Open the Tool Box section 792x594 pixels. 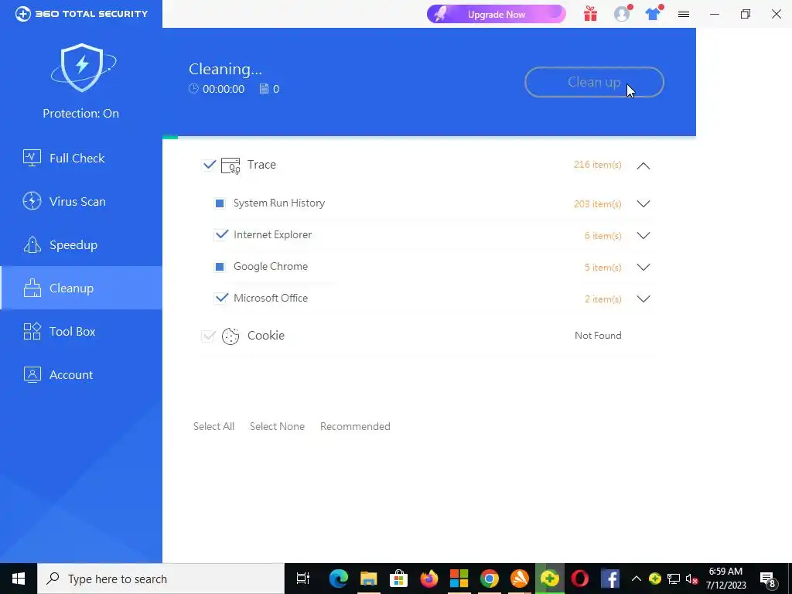pyautogui.click(x=80, y=331)
